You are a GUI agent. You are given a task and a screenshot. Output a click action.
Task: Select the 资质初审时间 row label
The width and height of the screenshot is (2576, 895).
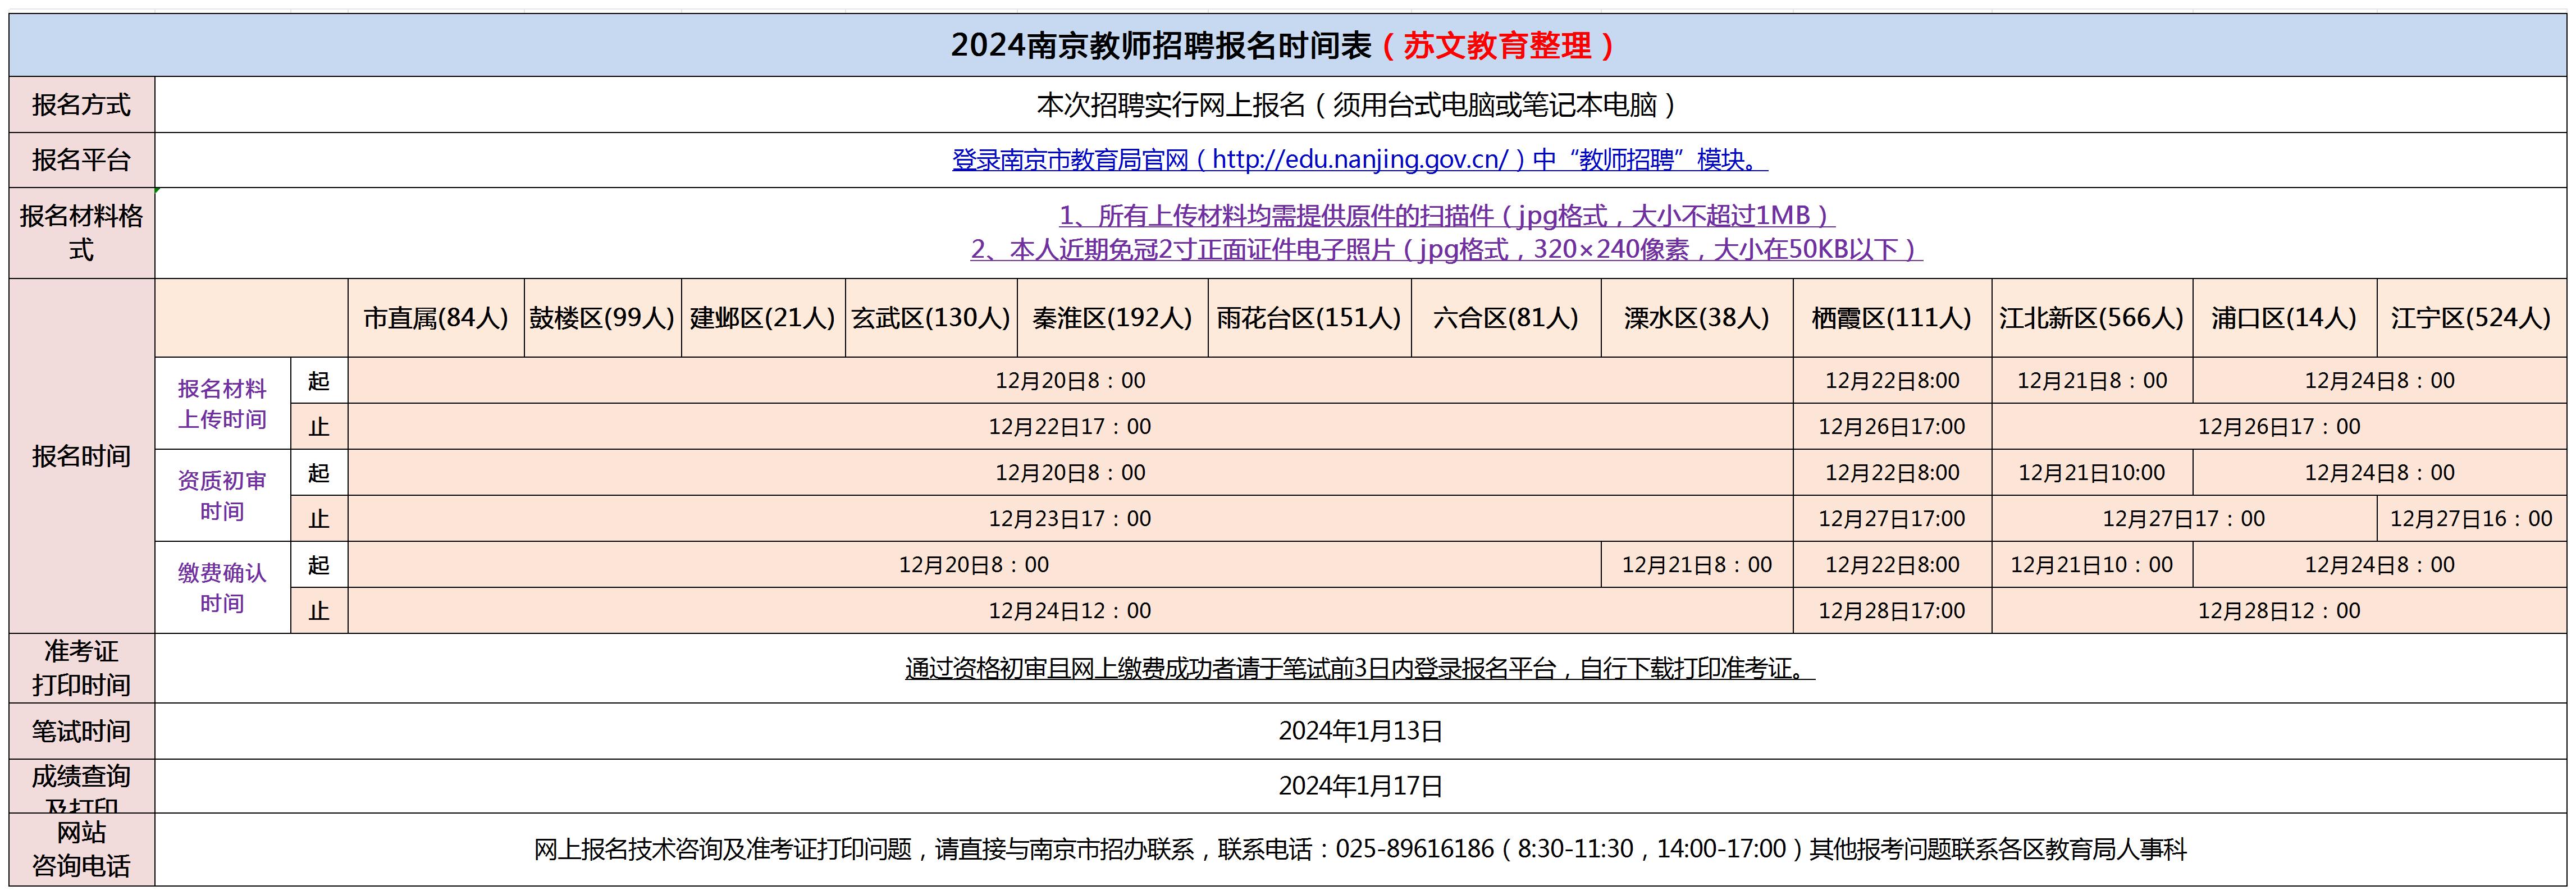(222, 495)
